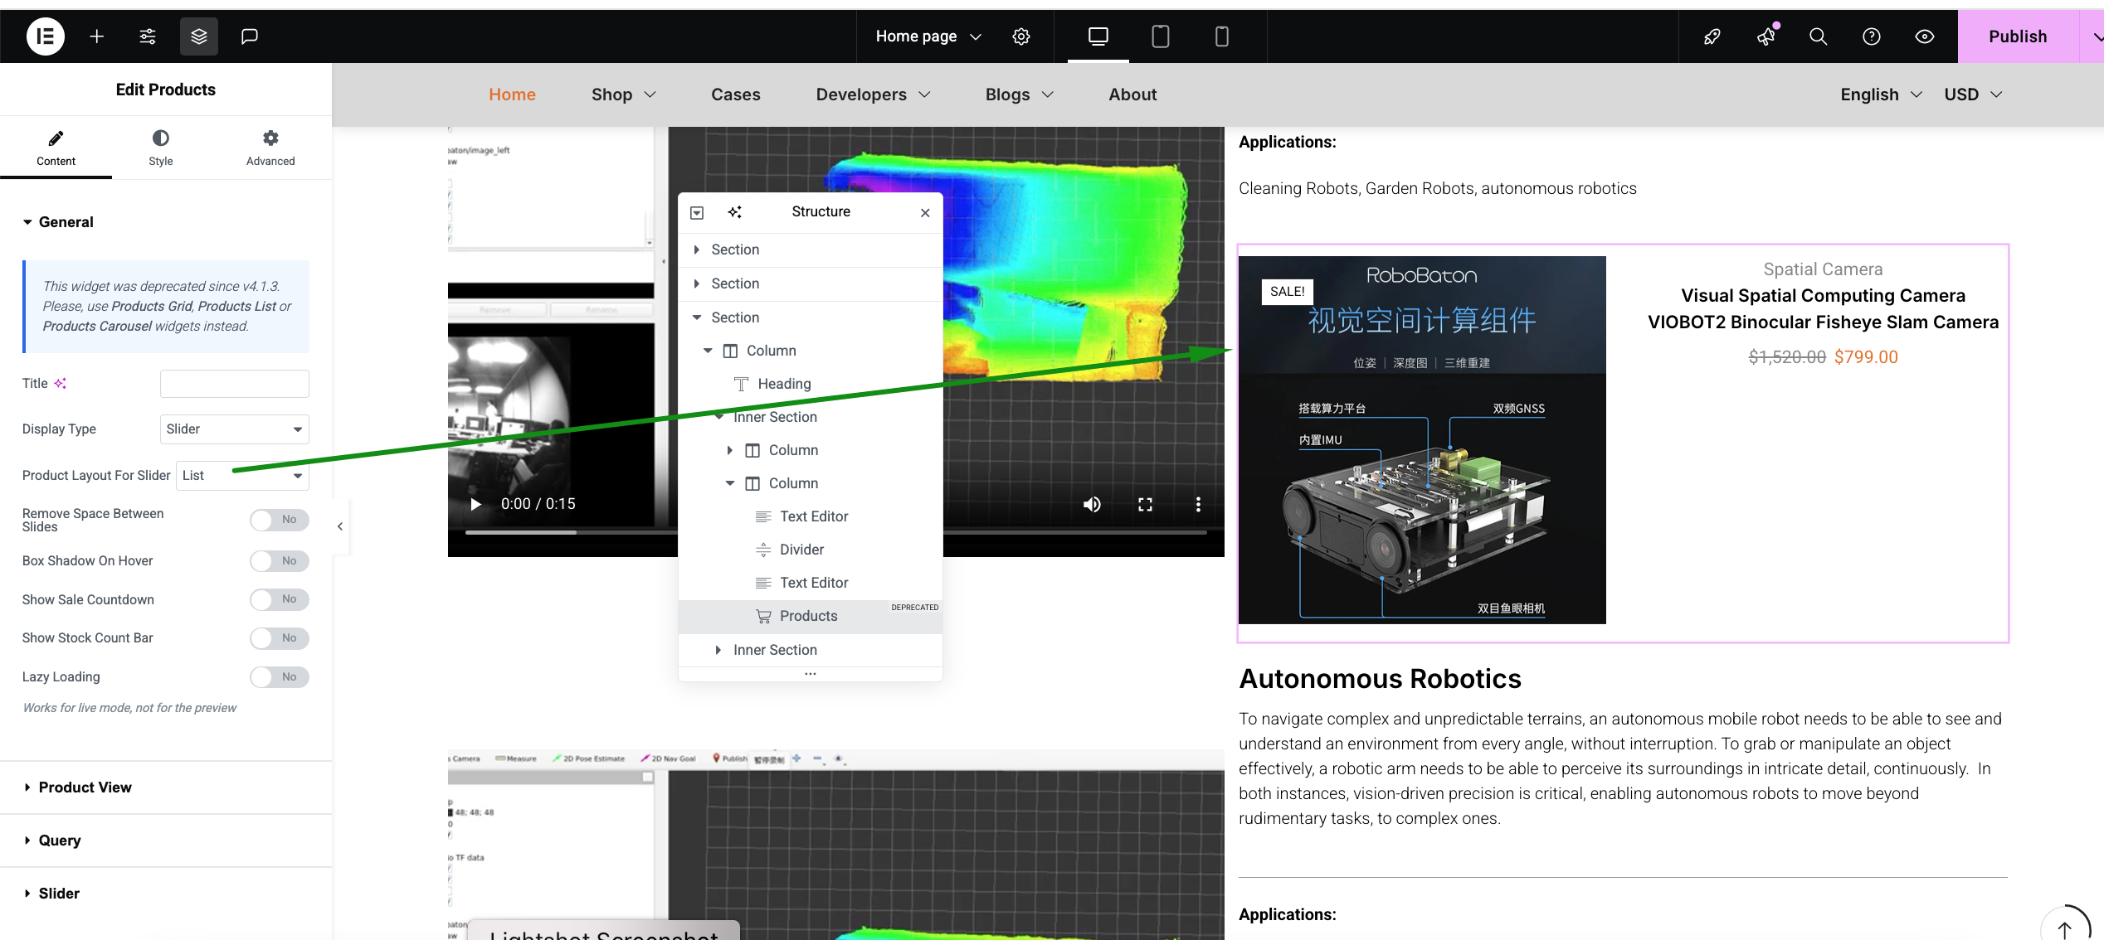Viewport: 2104px width, 940px height.
Task: Open English language dropdown
Action: pyautogui.click(x=1881, y=94)
